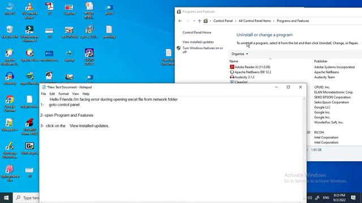Click Turn Windows features on or off
The width and height of the screenshot is (362, 203).
(202, 50)
